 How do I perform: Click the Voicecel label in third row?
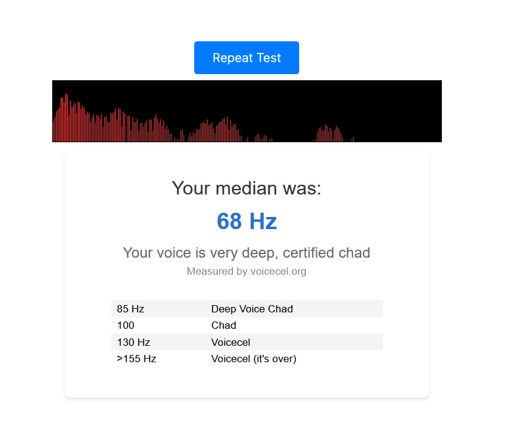point(231,342)
